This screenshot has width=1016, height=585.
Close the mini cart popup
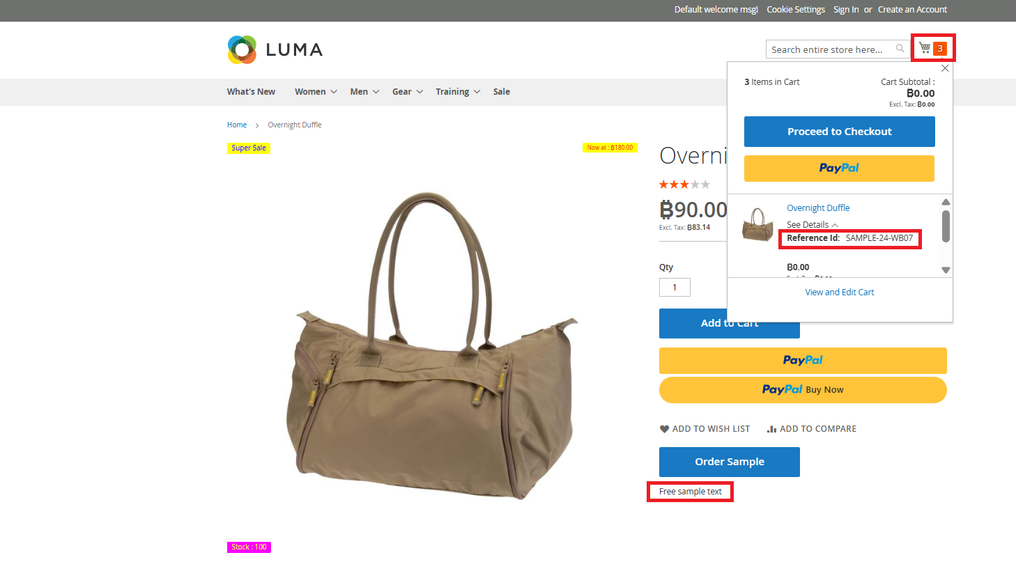(x=945, y=68)
